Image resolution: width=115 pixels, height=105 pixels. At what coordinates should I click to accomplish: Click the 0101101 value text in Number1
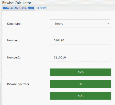60,40
